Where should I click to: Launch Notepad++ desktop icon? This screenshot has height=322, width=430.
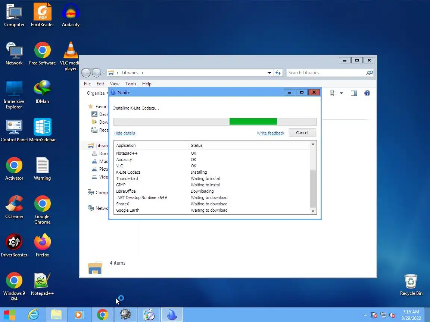point(42,284)
